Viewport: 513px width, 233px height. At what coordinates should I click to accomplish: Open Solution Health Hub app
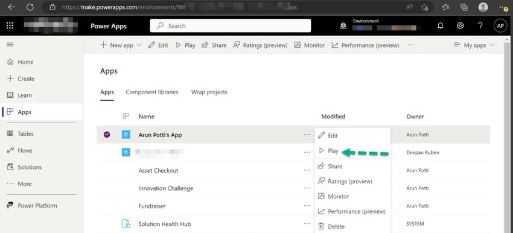click(165, 224)
